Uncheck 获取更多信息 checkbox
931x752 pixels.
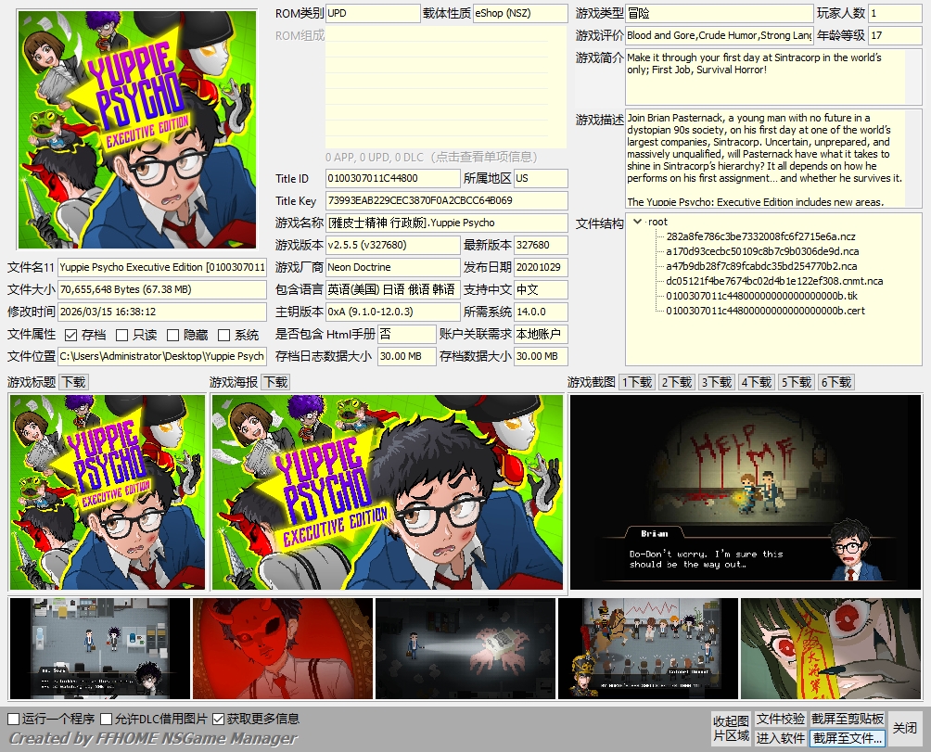coord(219,719)
